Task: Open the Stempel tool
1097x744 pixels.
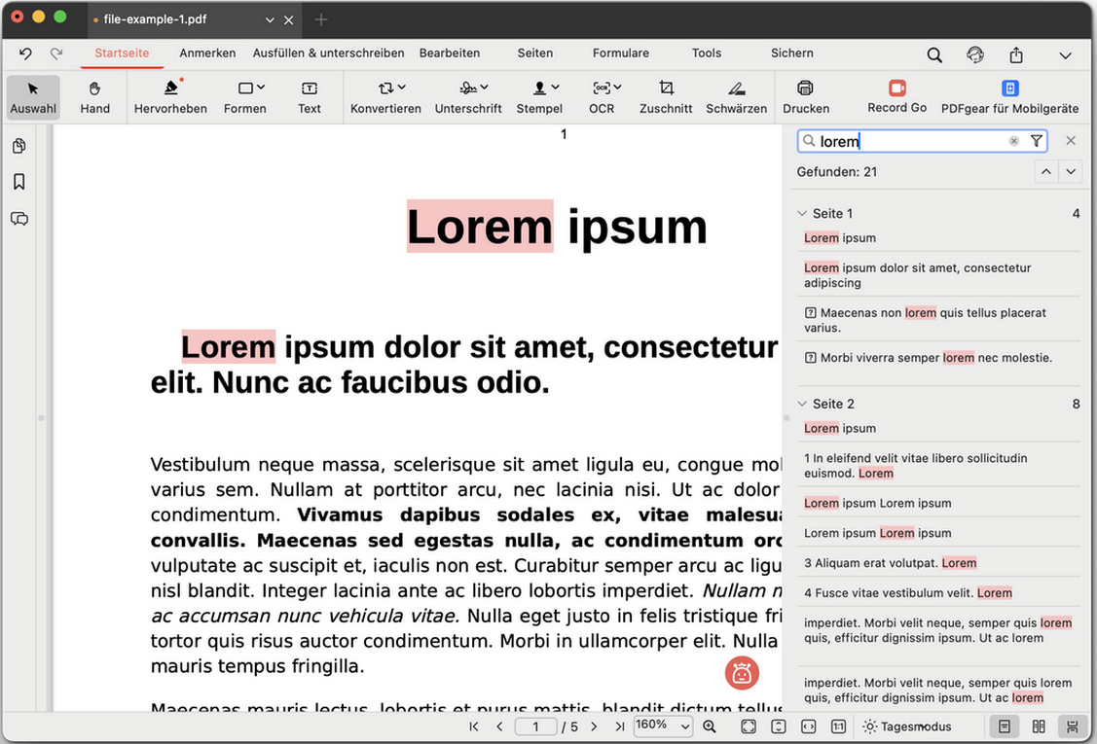Action: click(x=539, y=95)
